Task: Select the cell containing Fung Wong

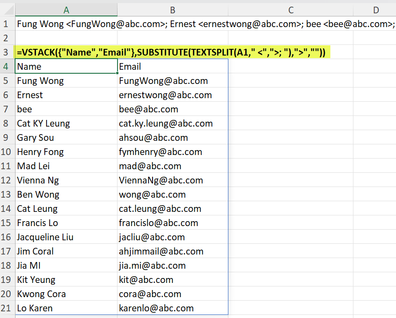Action: pos(66,81)
